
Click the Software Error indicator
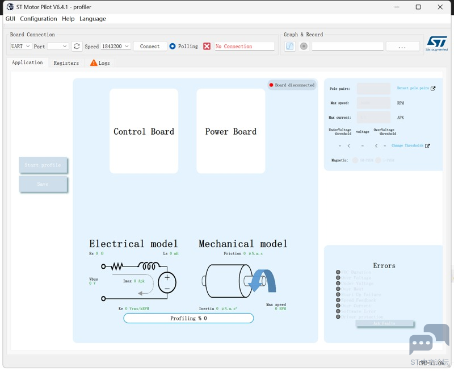[338, 311]
